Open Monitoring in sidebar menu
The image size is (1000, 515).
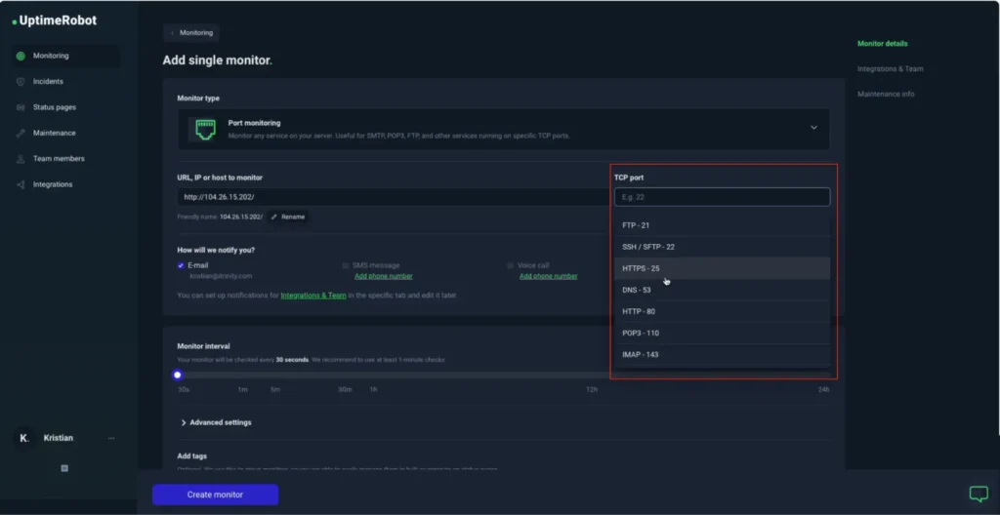[x=65, y=57]
